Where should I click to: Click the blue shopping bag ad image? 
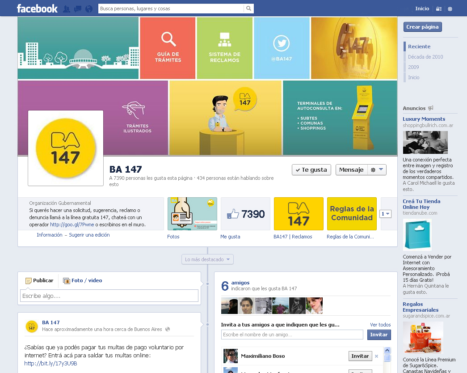point(417,235)
